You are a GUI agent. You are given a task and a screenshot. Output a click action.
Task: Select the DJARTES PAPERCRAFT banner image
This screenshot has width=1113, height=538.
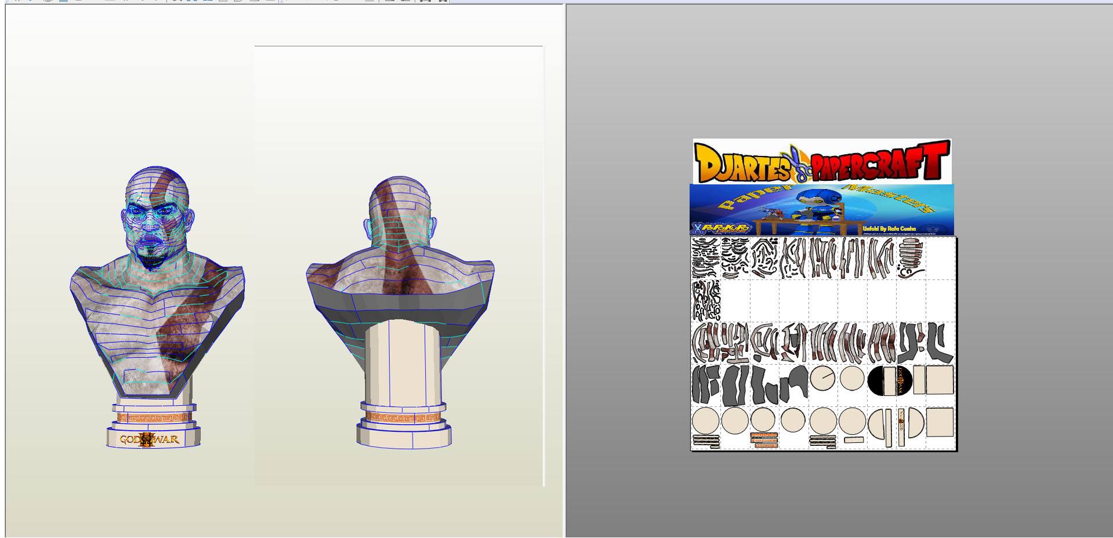[822, 162]
